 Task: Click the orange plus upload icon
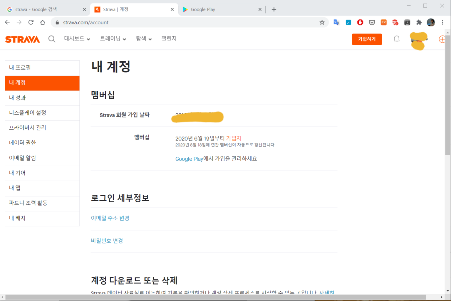[442, 39]
